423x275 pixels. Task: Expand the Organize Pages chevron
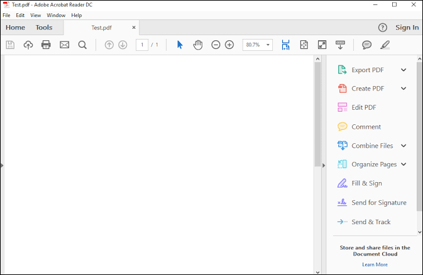pos(404,164)
